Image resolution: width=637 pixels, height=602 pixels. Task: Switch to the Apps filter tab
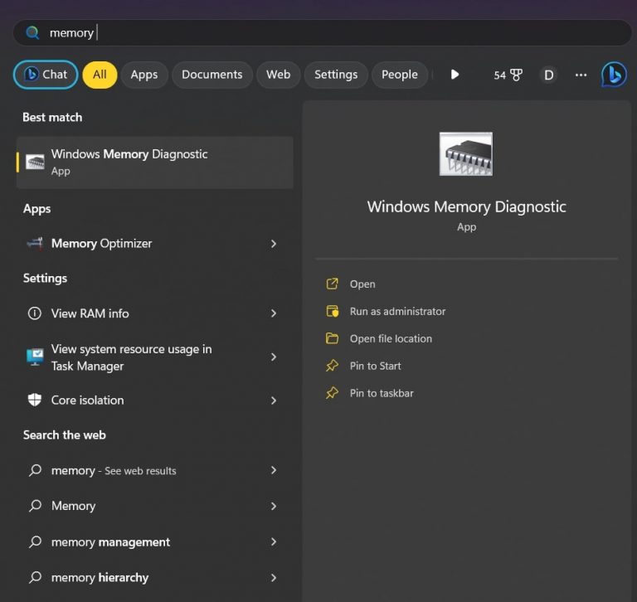pos(143,75)
